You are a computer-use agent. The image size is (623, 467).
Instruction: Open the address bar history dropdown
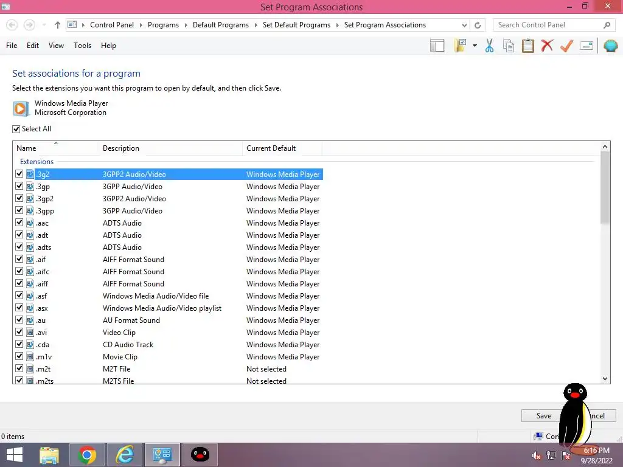(x=464, y=25)
